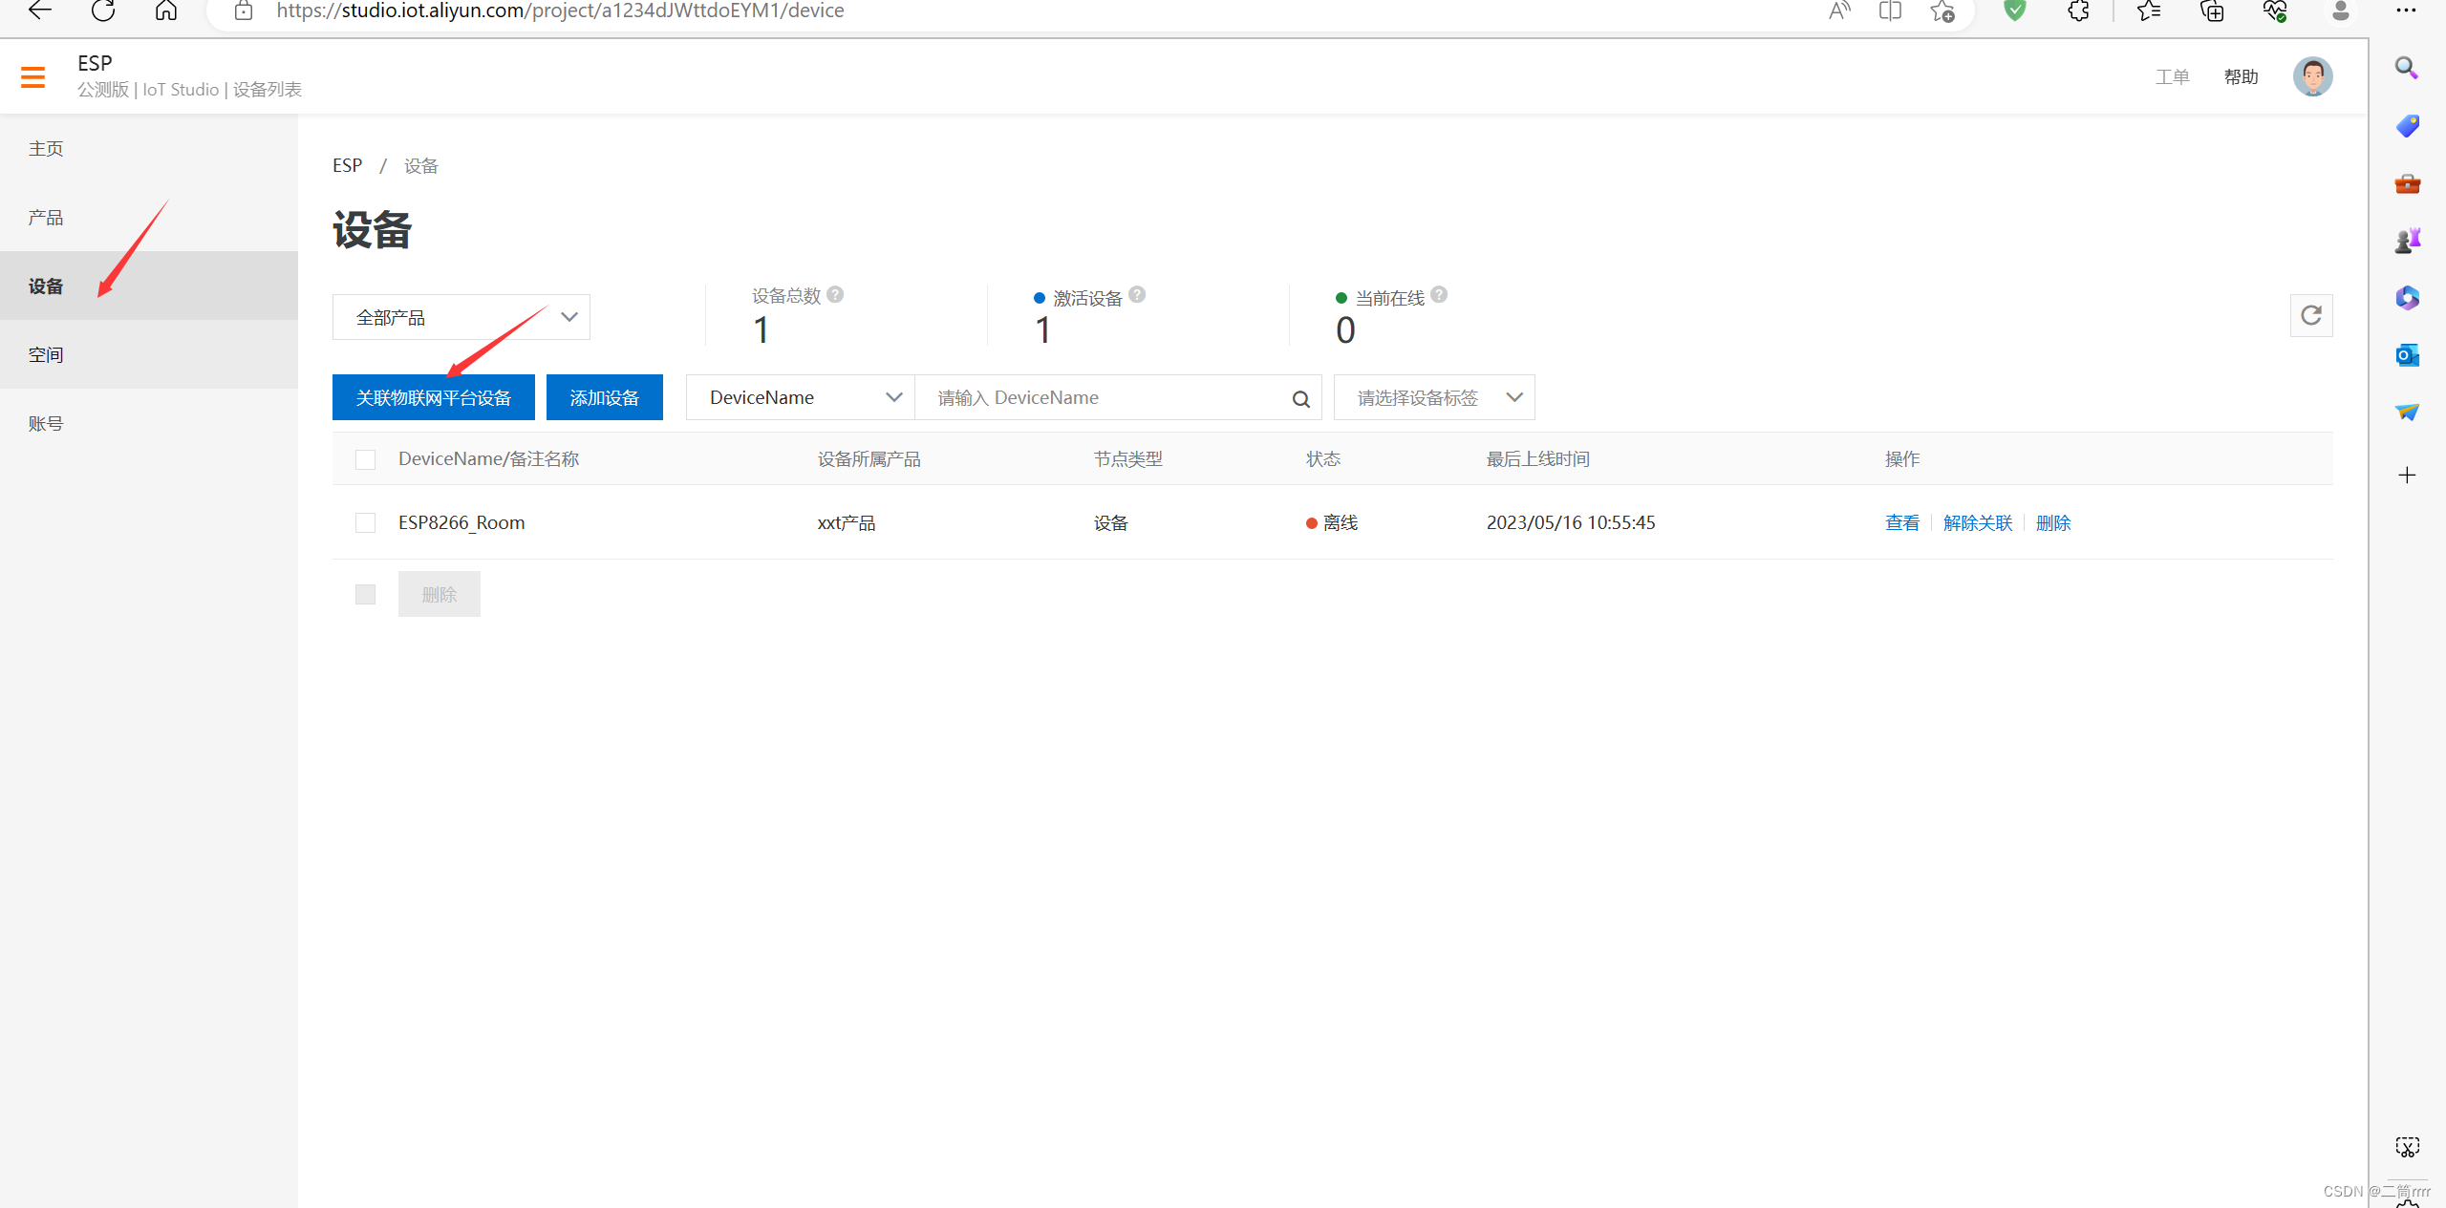Click the DeviceName search magnifier icon
This screenshot has width=2446, height=1208.
[x=1300, y=399]
